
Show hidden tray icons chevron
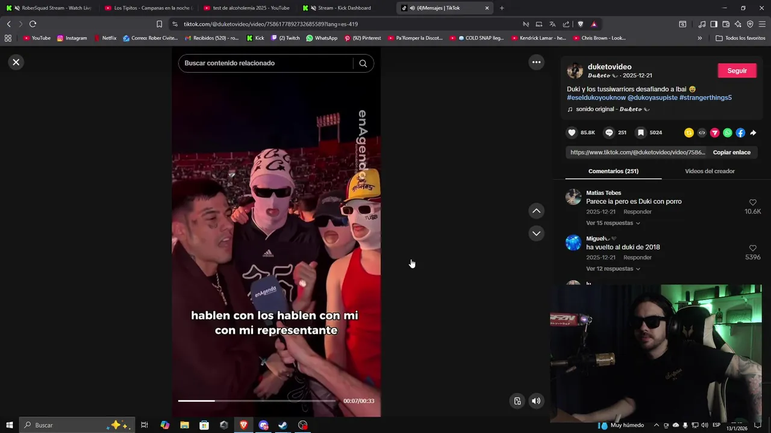point(657,425)
